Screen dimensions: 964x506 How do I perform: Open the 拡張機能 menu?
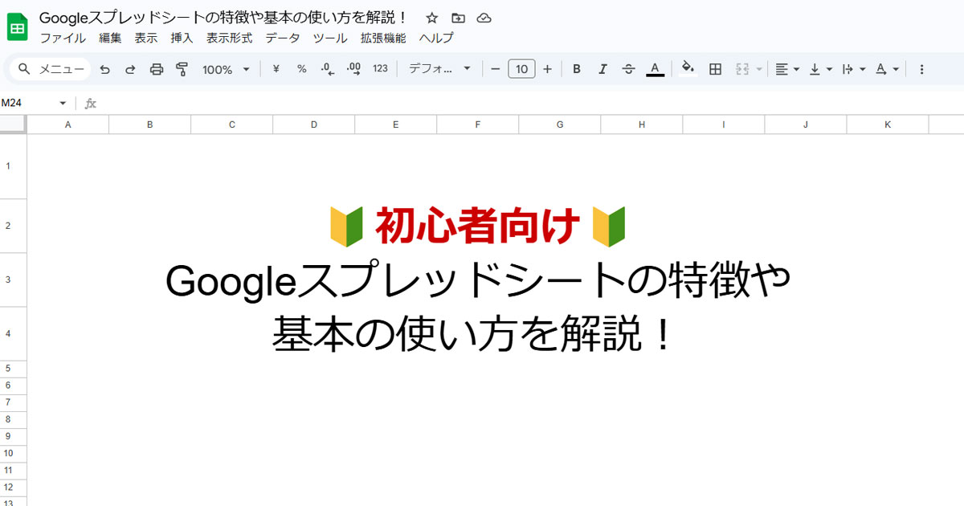click(383, 38)
